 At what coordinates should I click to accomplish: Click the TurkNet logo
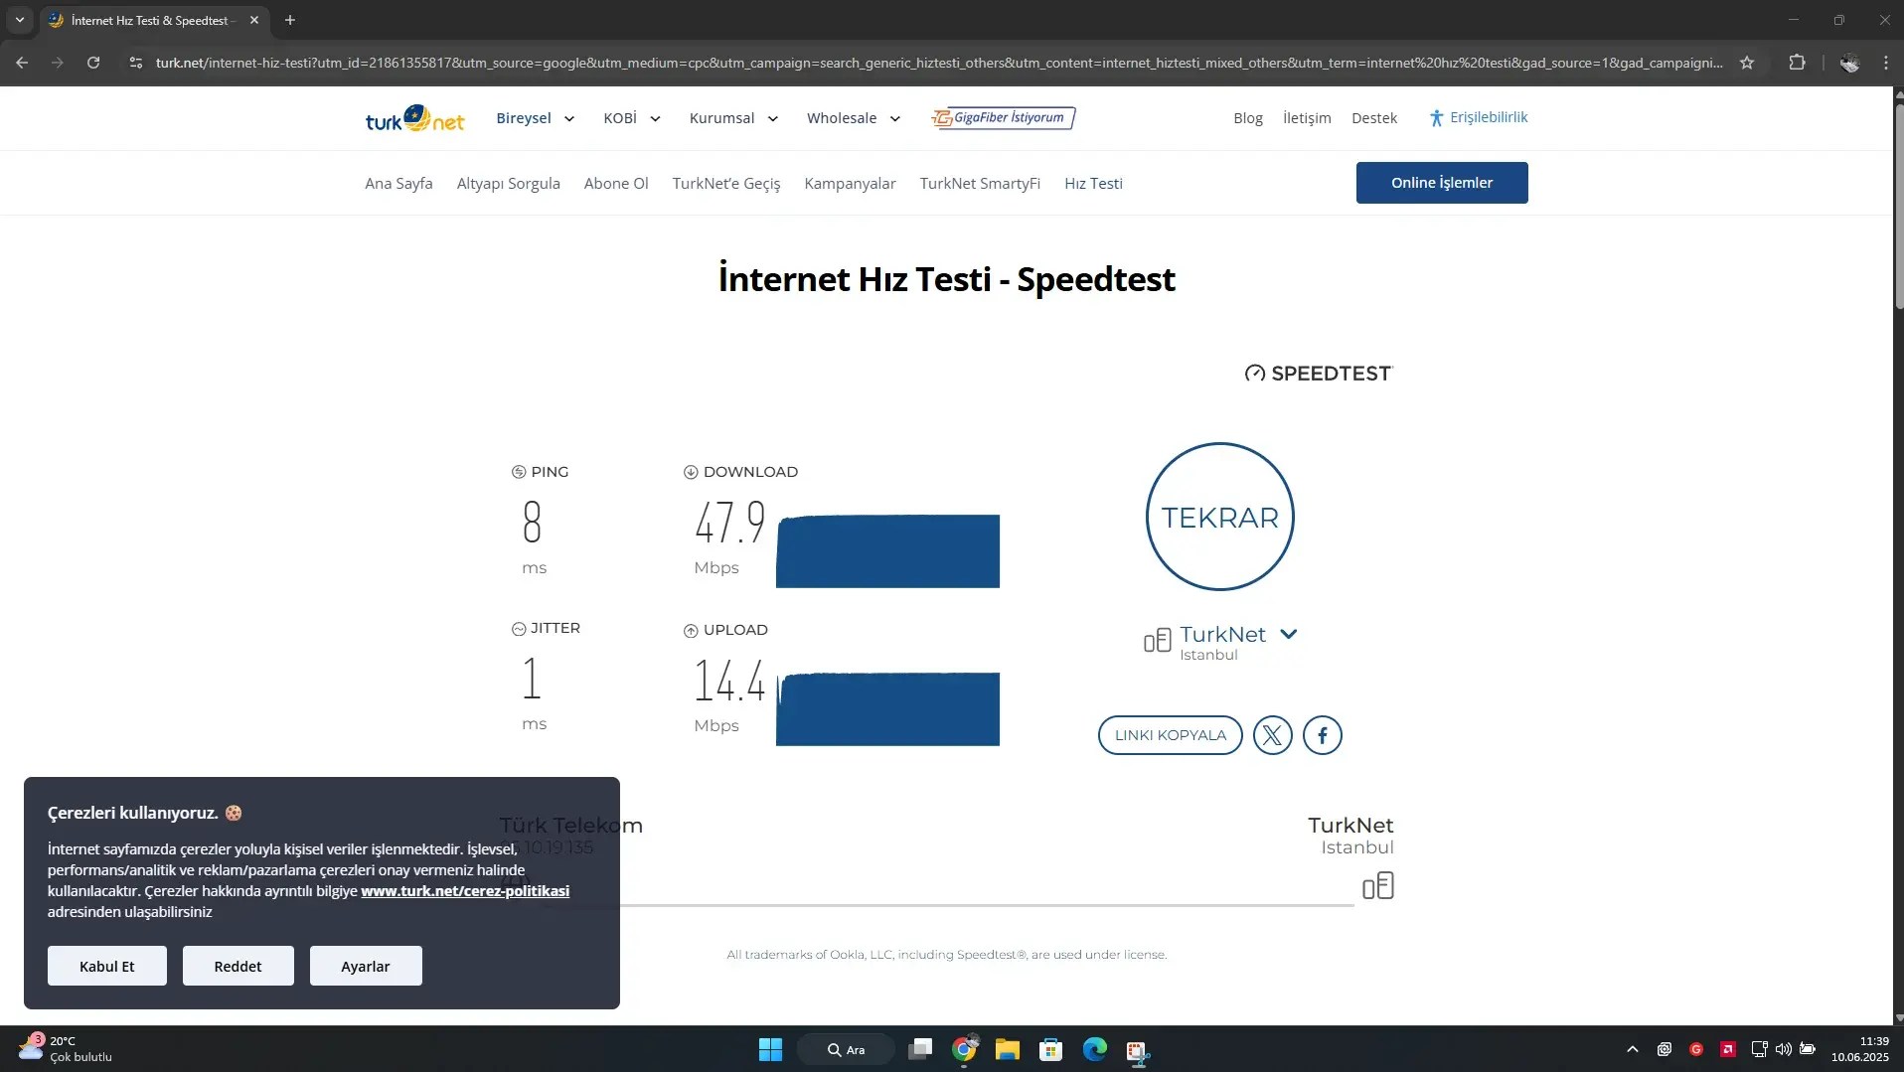(x=414, y=118)
